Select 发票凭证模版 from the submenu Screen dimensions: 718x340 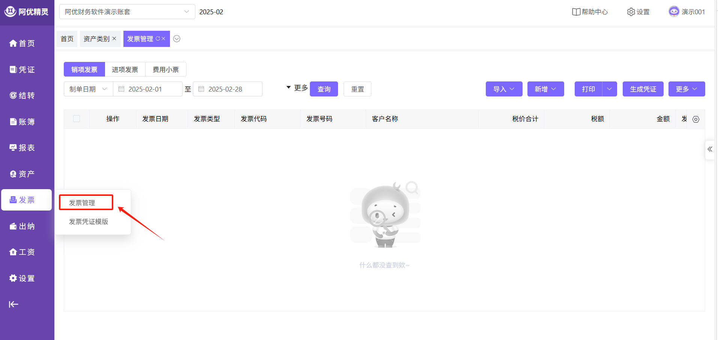click(89, 222)
